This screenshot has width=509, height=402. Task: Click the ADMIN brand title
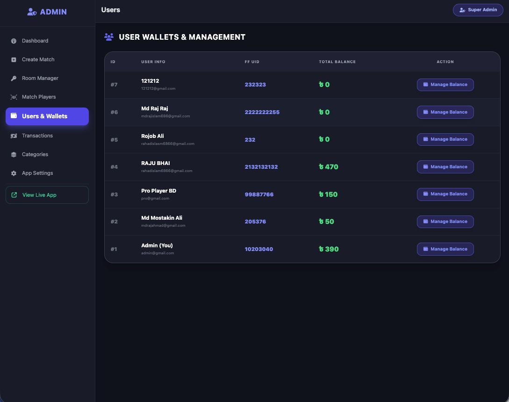53,12
